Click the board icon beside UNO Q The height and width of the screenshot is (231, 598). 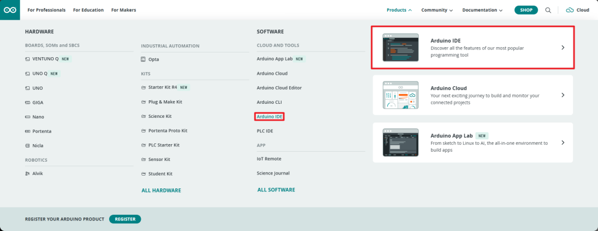(27, 73)
